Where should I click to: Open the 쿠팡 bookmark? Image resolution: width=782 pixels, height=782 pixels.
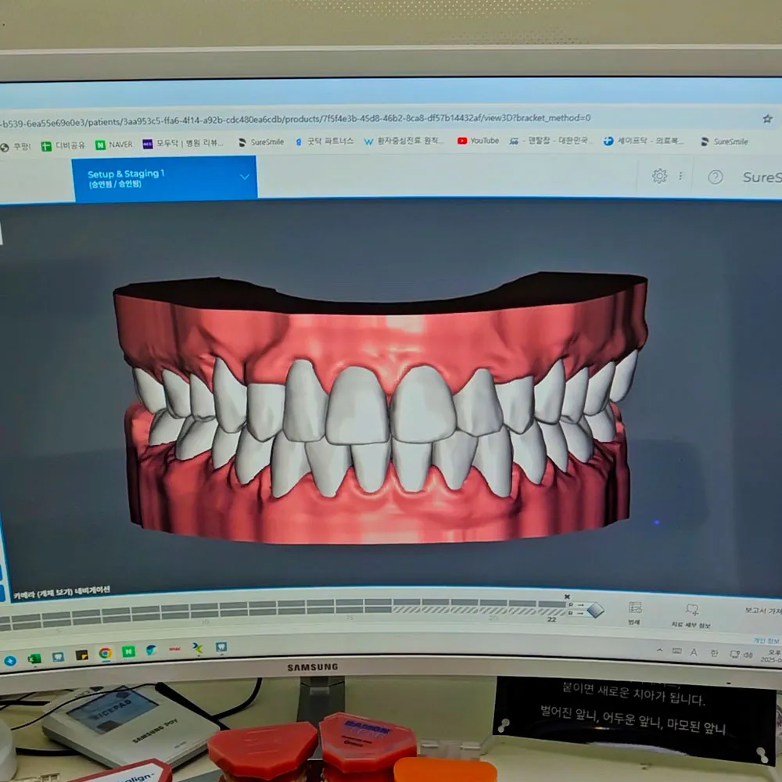point(16,147)
